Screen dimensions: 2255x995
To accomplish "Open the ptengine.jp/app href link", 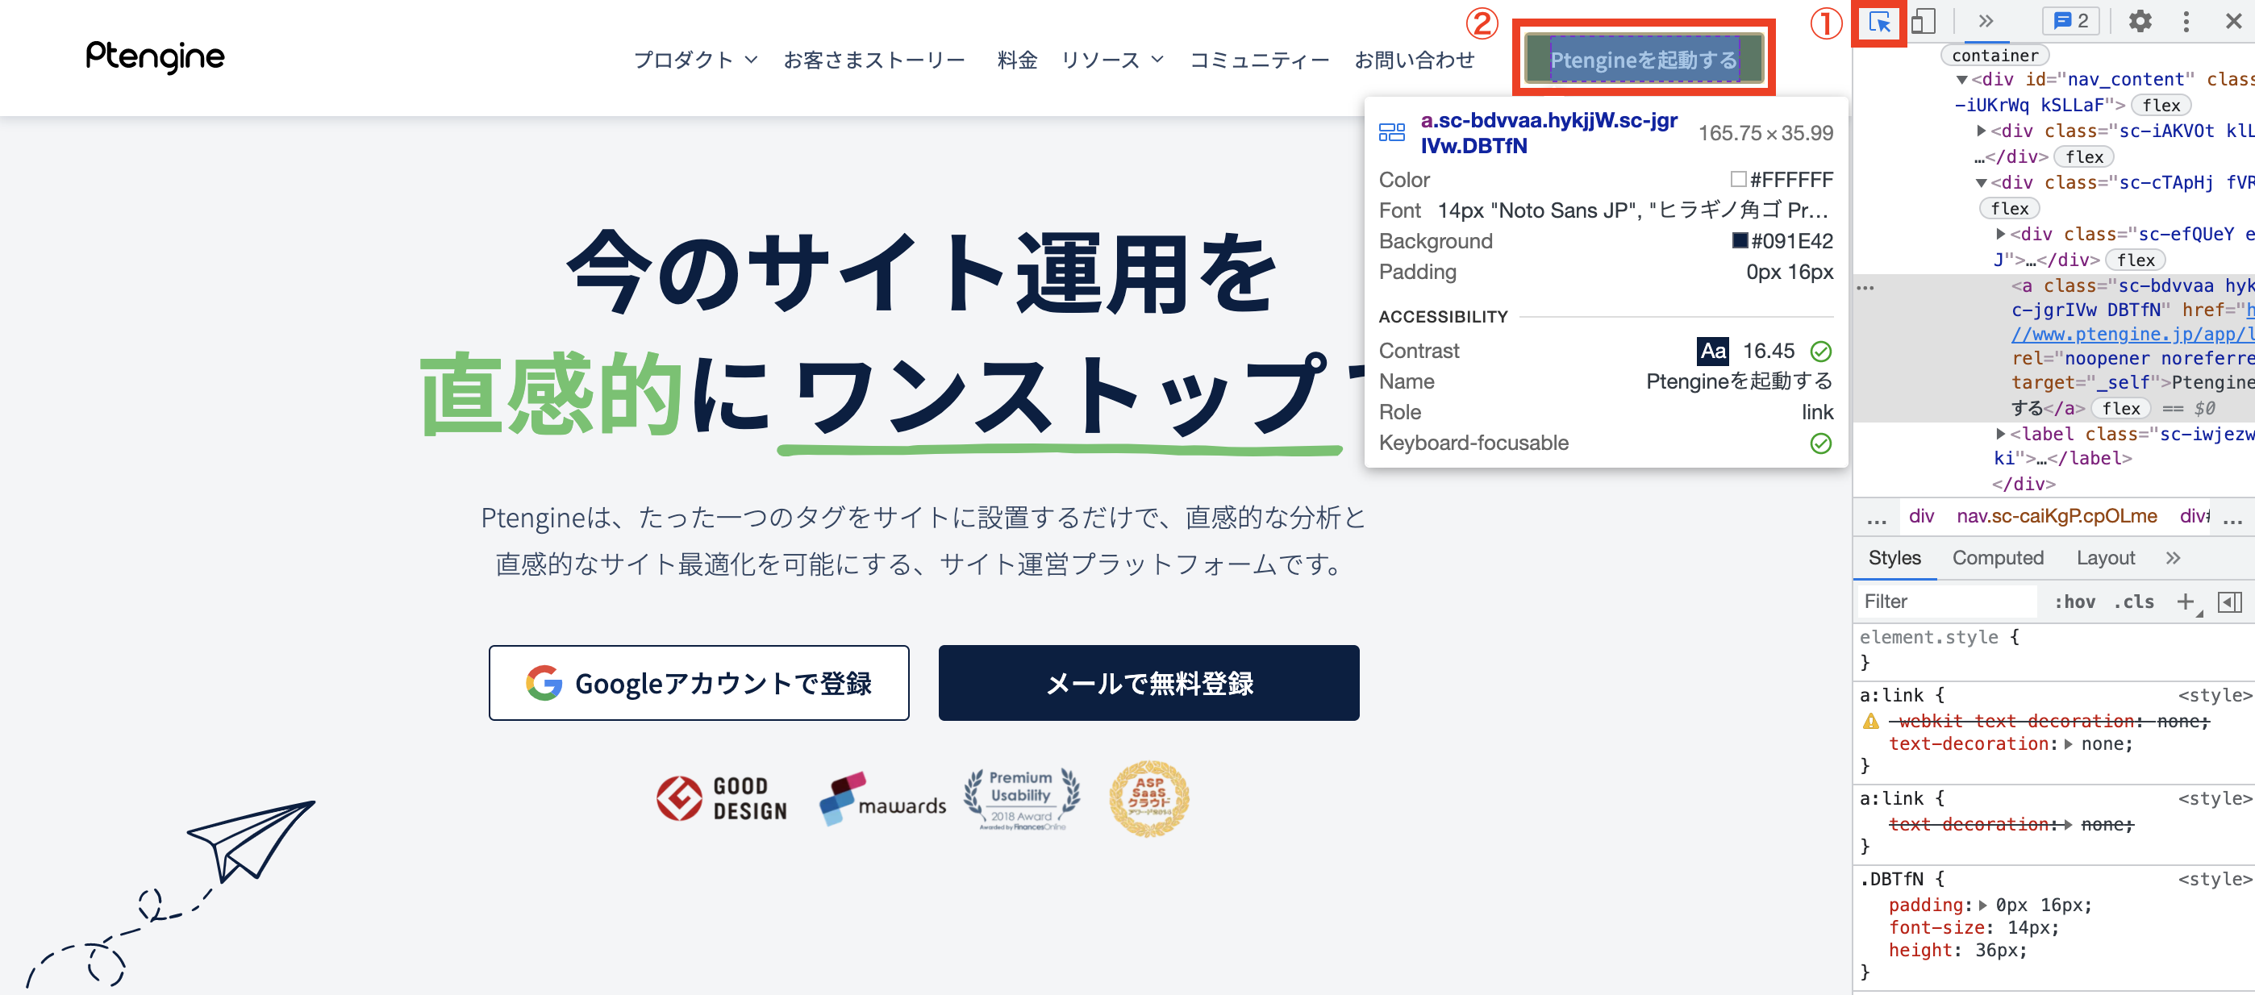I will point(2132,335).
